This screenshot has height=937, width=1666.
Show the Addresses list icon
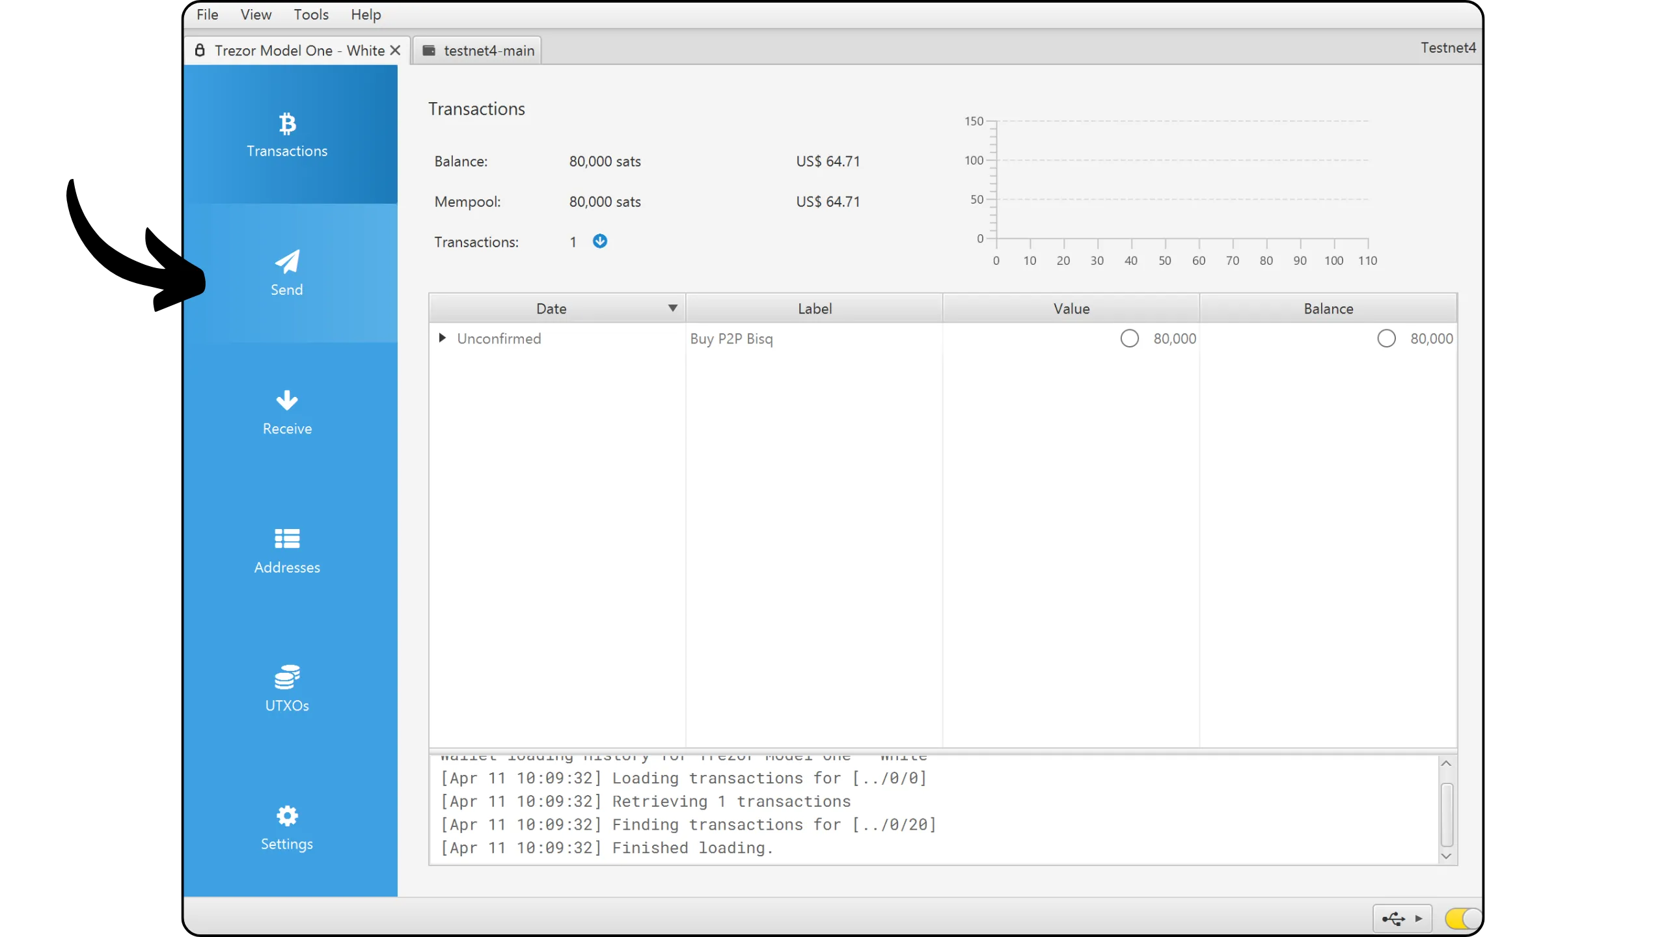pyautogui.click(x=287, y=539)
